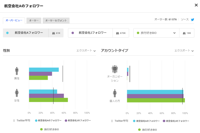
Task: Click the people icon showing 18K
Action: pyautogui.click(x=184, y=33)
